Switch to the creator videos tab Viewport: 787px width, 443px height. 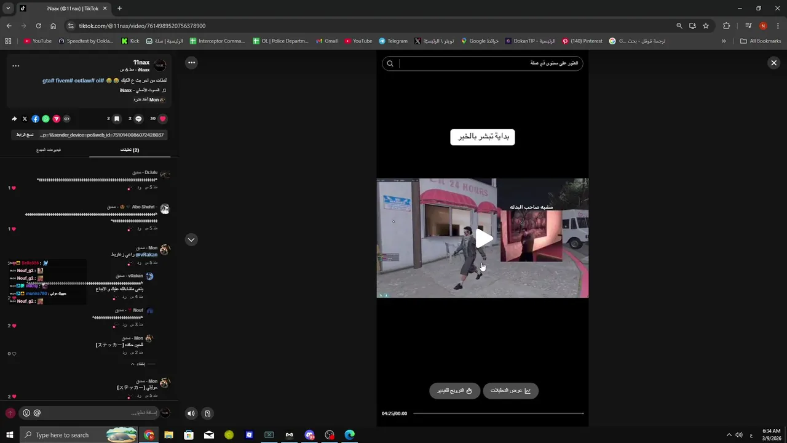tap(49, 150)
